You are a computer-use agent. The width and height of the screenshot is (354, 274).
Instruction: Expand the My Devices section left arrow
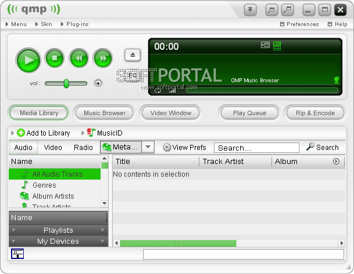tap(13, 242)
